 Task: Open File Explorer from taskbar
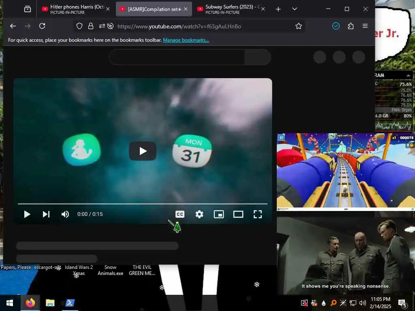[x=50, y=303]
